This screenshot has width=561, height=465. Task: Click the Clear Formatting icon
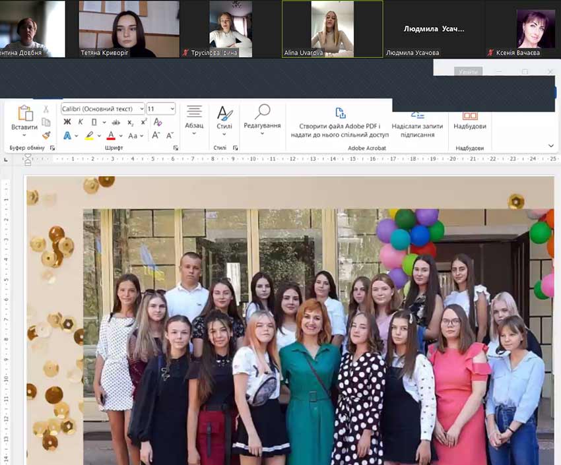click(158, 122)
